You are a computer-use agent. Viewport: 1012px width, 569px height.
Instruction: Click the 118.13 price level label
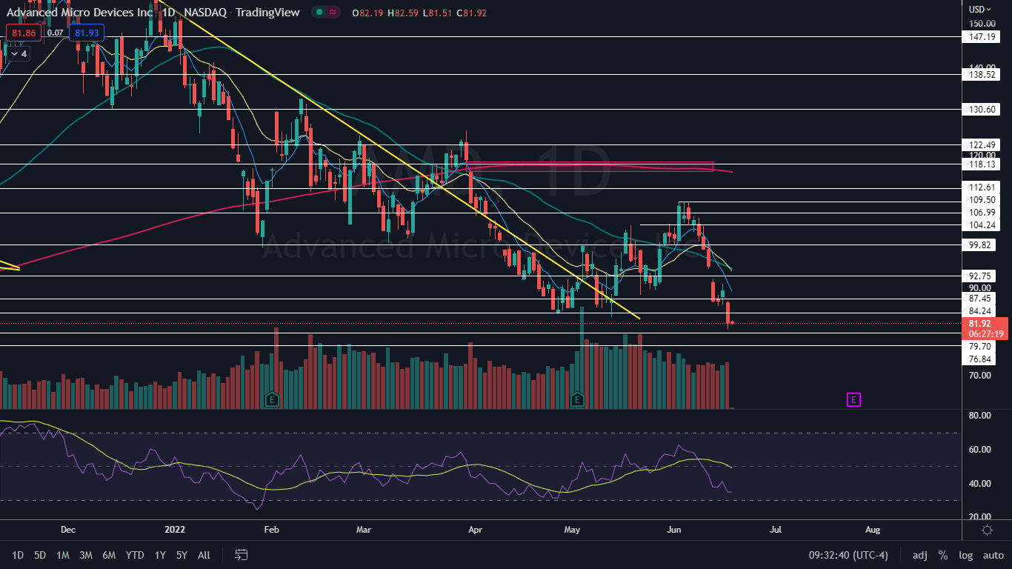(982, 164)
